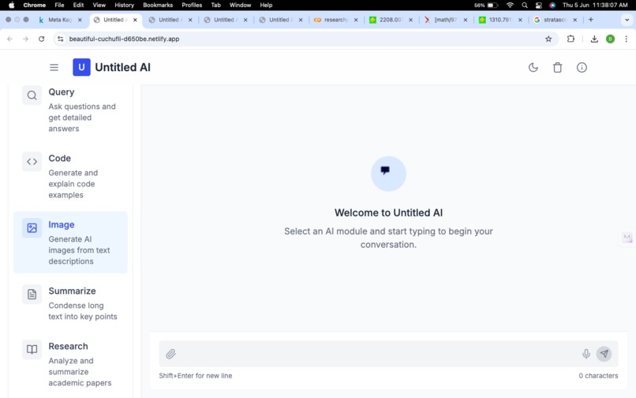
Task: Click the blue U logo icon
Action: click(81, 67)
